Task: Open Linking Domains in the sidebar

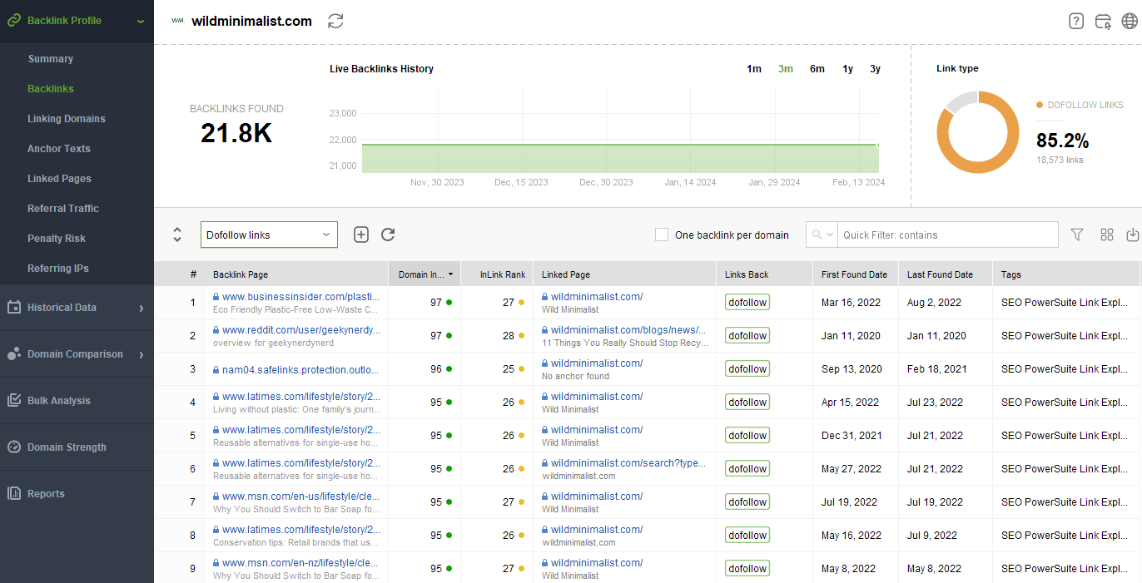Action: click(67, 119)
